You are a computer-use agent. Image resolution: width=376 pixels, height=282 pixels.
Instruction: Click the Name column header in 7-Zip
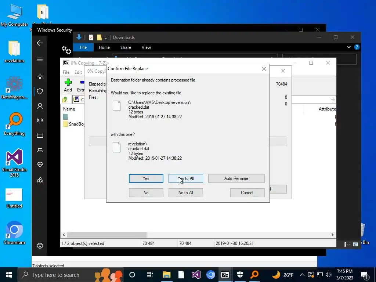69,109
